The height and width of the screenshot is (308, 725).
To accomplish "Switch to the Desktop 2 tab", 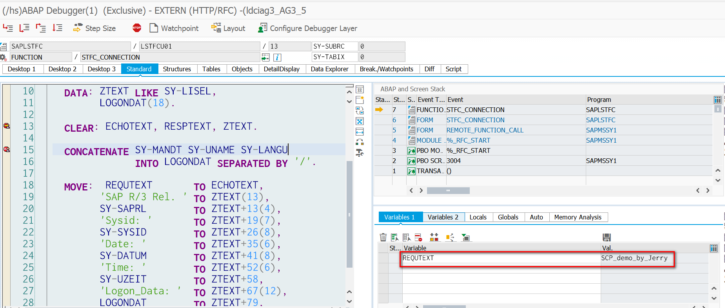I will pyautogui.click(x=62, y=69).
